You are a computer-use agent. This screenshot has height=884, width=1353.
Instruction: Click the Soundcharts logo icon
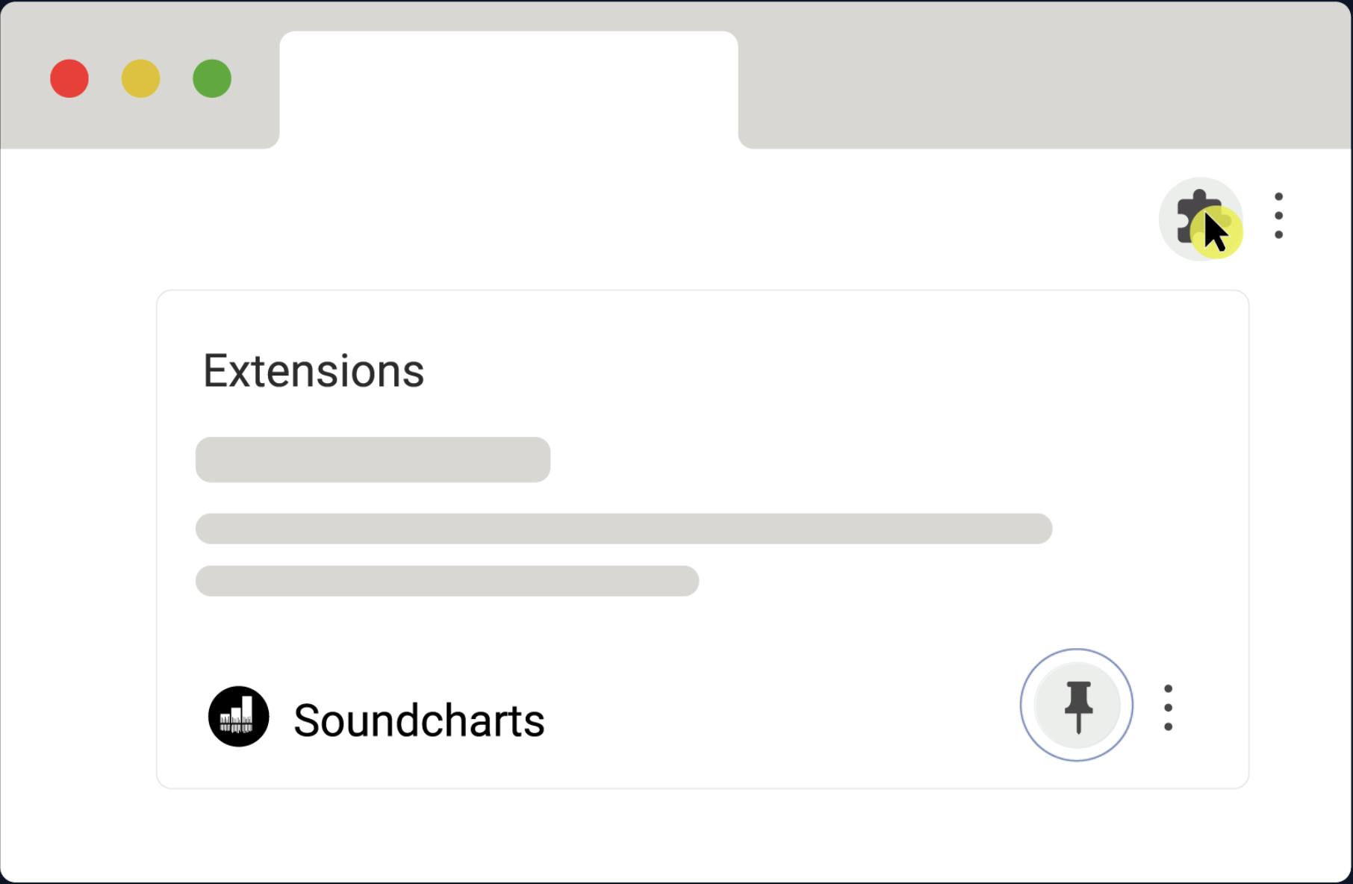click(x=238, y=717)
